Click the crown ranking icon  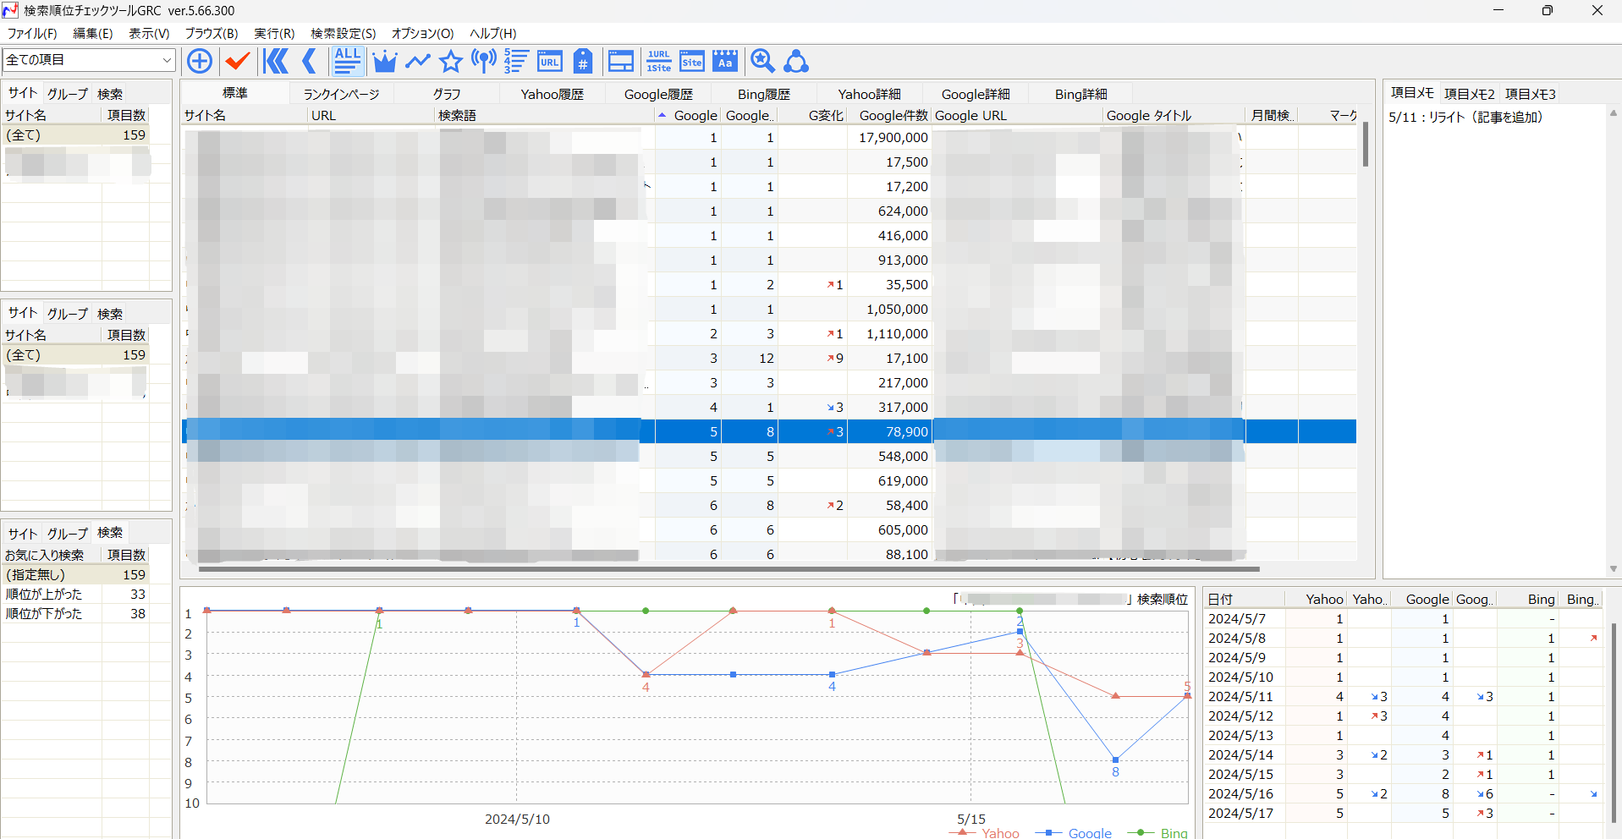click(384, 61)
